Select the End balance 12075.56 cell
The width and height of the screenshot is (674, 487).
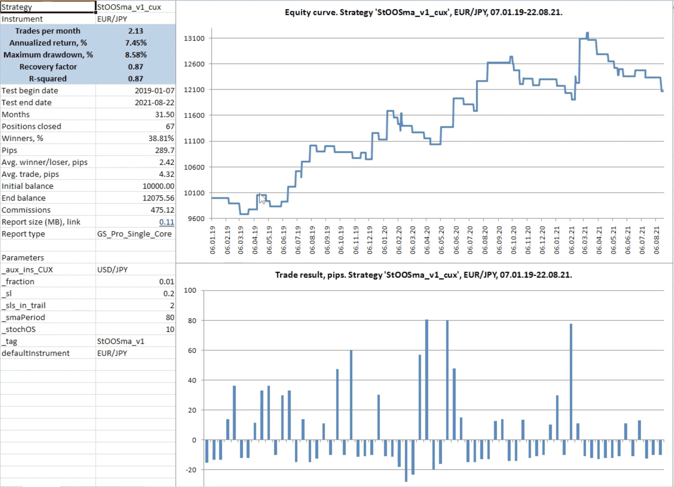tap(135, 198)
